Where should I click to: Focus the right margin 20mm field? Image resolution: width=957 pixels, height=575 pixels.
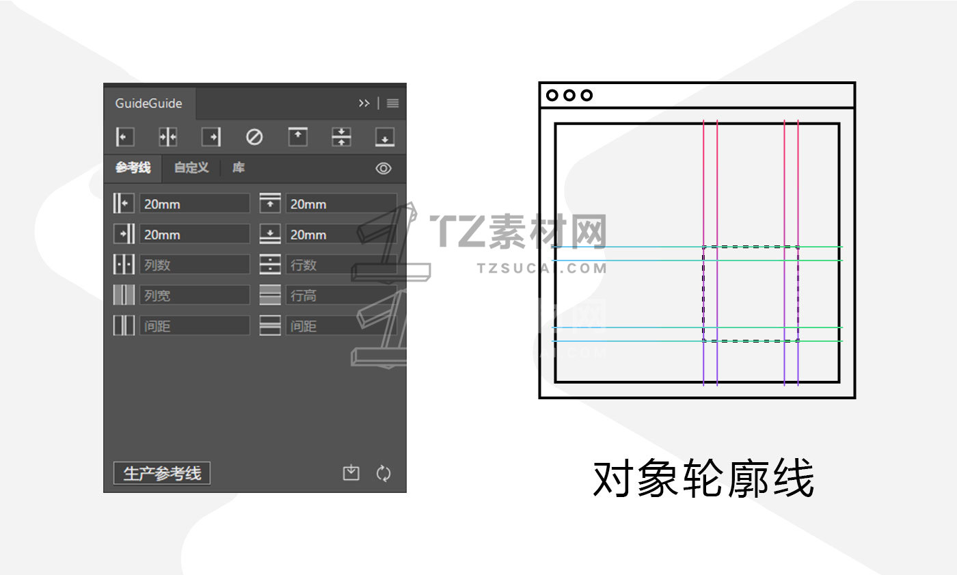pyautogui.click(x=195, y=234)
